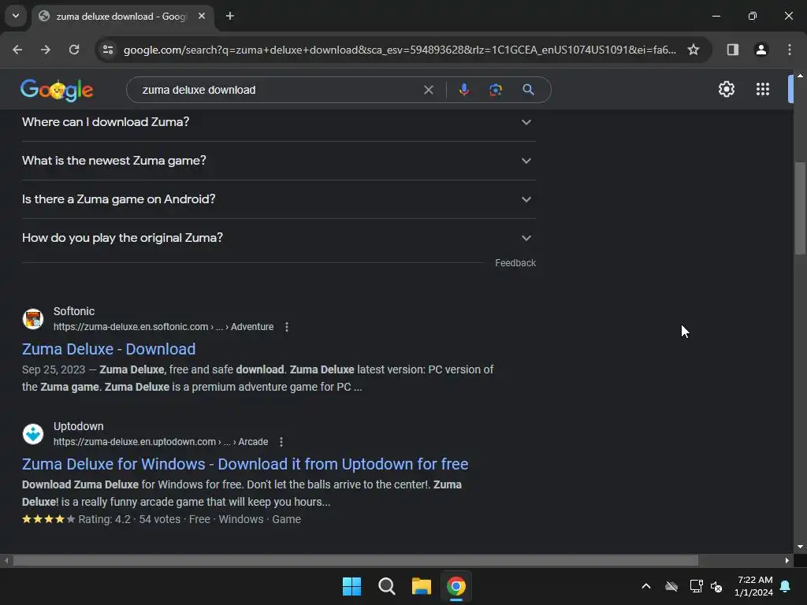Image resolution: width=807 pixels, height=605 pixels.
Task: Start voice search with the microphone
Action: click(463, 90)
